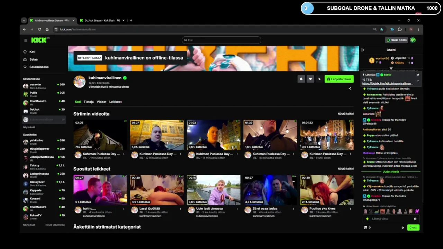Send message with Chatti button
The image size is (443, 249).
(413, 228)
